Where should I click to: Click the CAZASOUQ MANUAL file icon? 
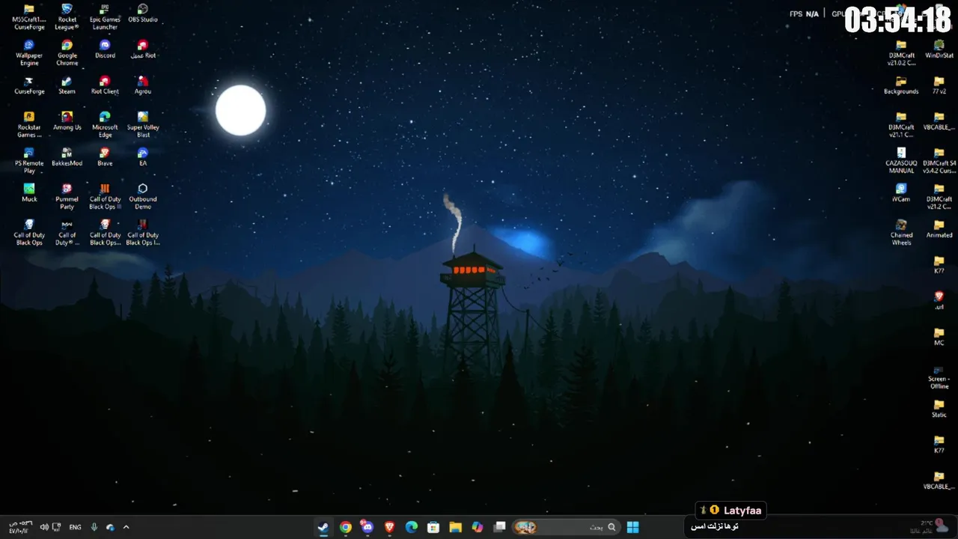click(x=901, y=162)
